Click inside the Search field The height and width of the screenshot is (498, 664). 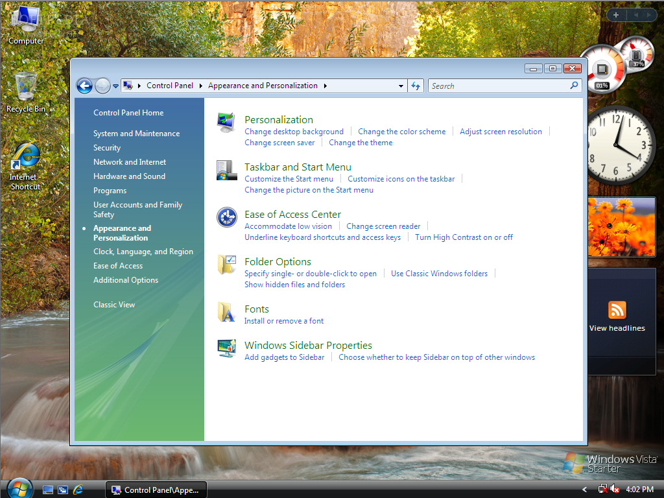coord(499,85)
